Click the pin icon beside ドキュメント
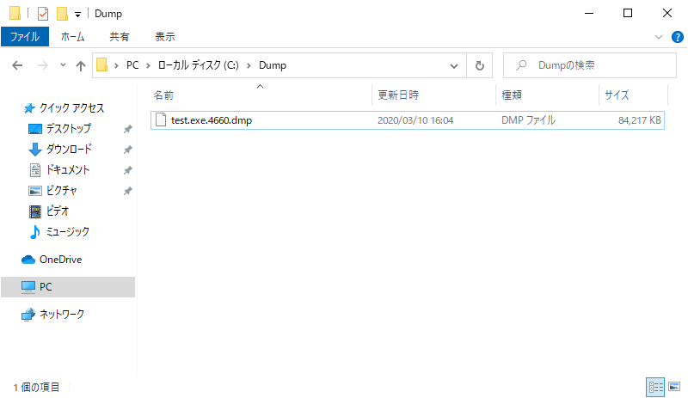The image size is (688, 398). point(127,170)
